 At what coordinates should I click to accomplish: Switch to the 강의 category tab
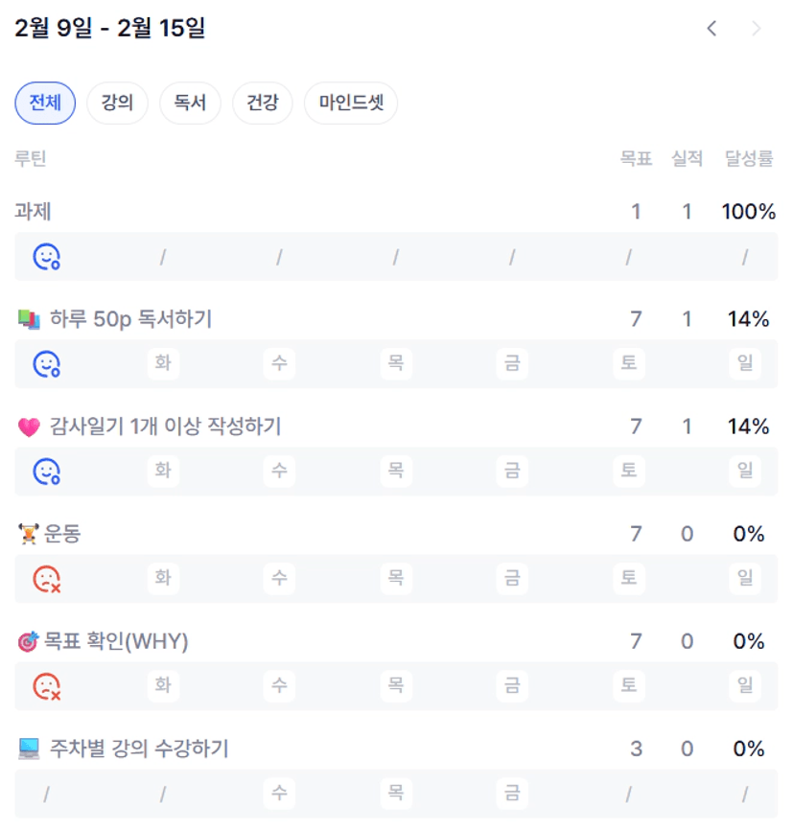(117, 104)
